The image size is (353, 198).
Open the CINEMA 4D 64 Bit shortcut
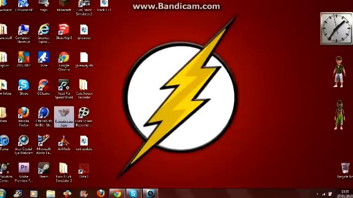coord(44,117)
